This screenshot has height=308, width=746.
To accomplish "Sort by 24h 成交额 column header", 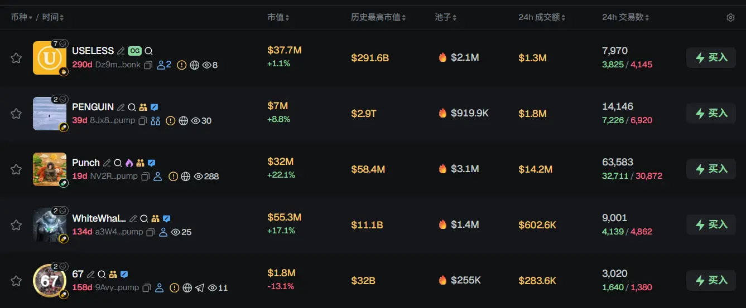I will 541,18.
